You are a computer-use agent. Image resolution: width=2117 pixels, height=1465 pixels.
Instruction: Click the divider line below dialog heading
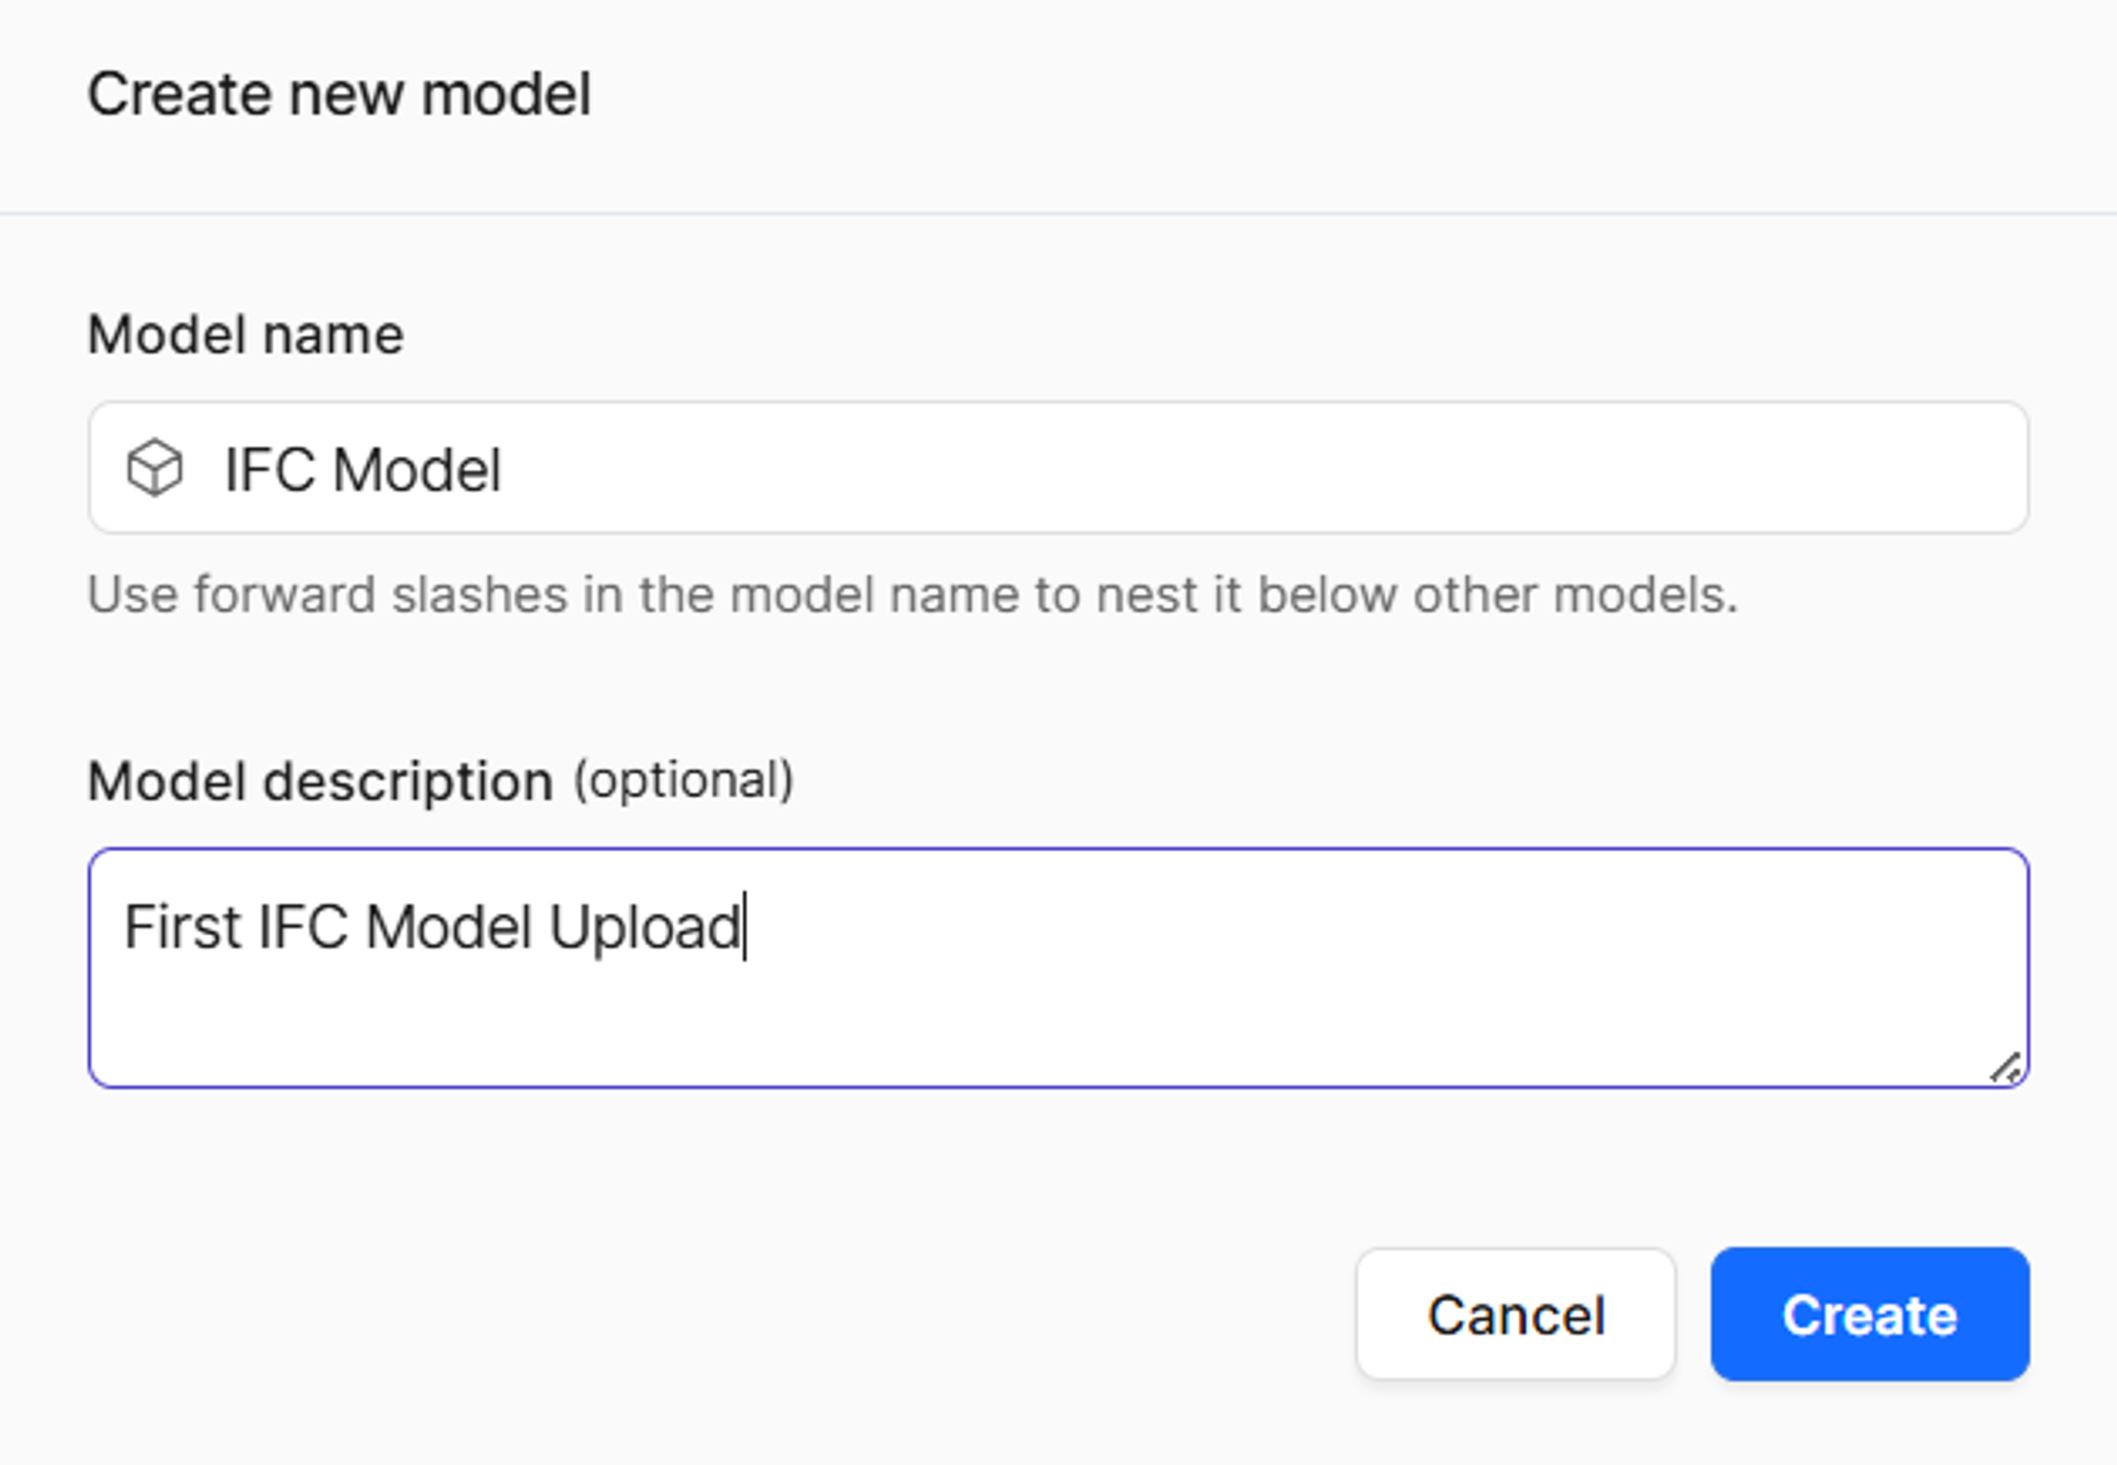(1058, 214)
